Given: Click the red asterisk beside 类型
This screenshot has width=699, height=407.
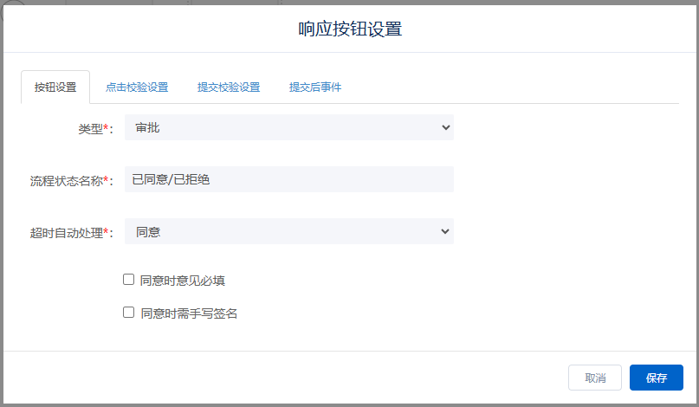Looking at the screenshot, I should [x=106, y=128].
